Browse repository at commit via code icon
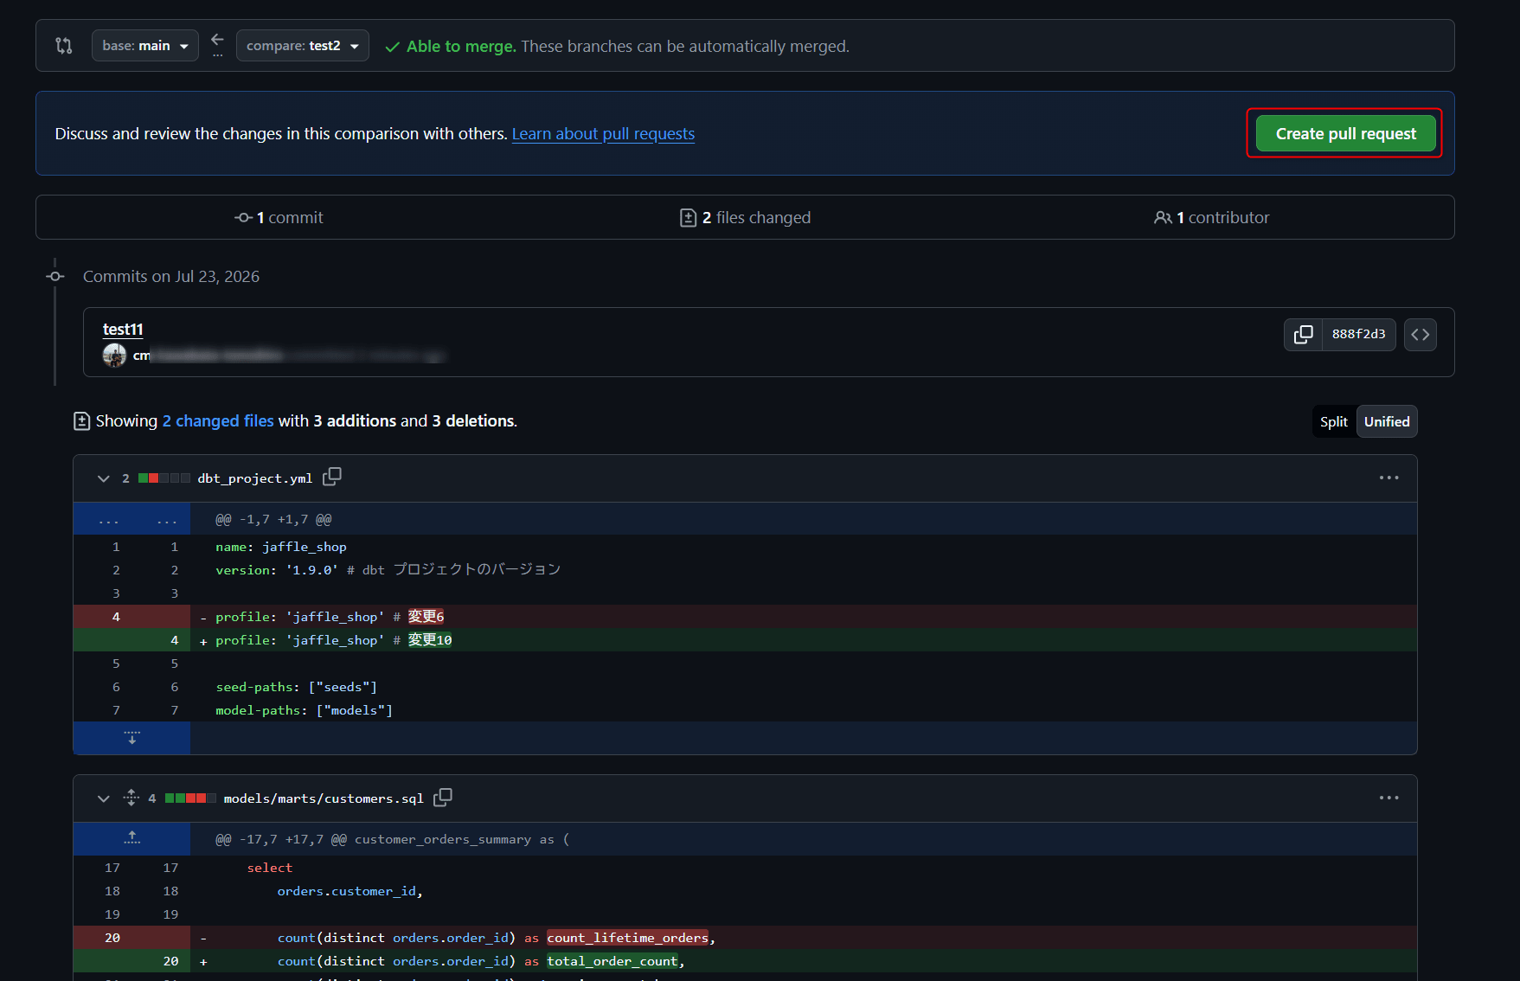 (x=1421, y=335)
